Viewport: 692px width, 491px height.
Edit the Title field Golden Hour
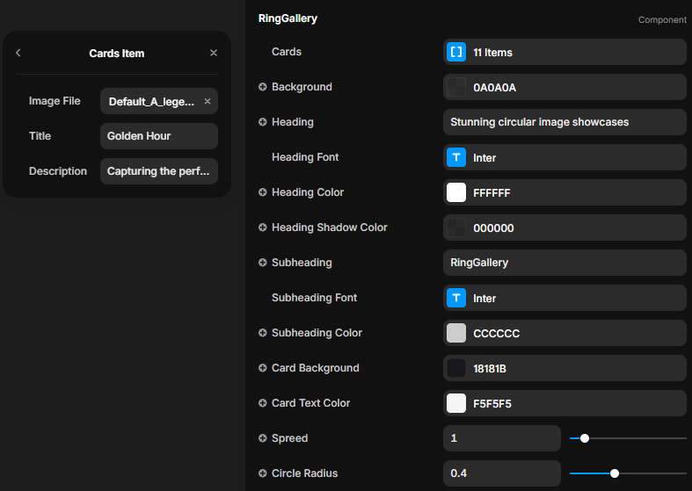[159, 136]
